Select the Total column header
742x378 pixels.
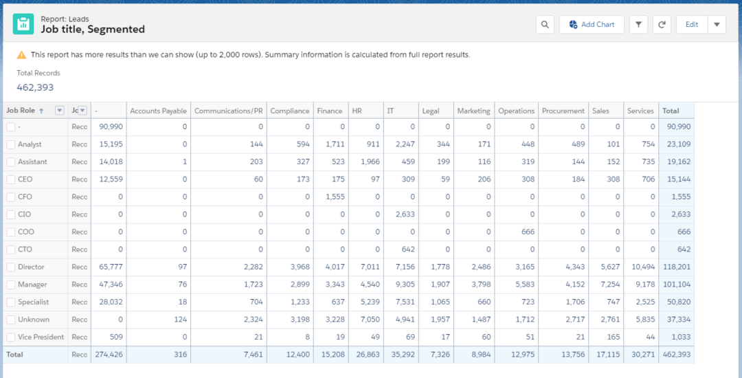(671, 111)
